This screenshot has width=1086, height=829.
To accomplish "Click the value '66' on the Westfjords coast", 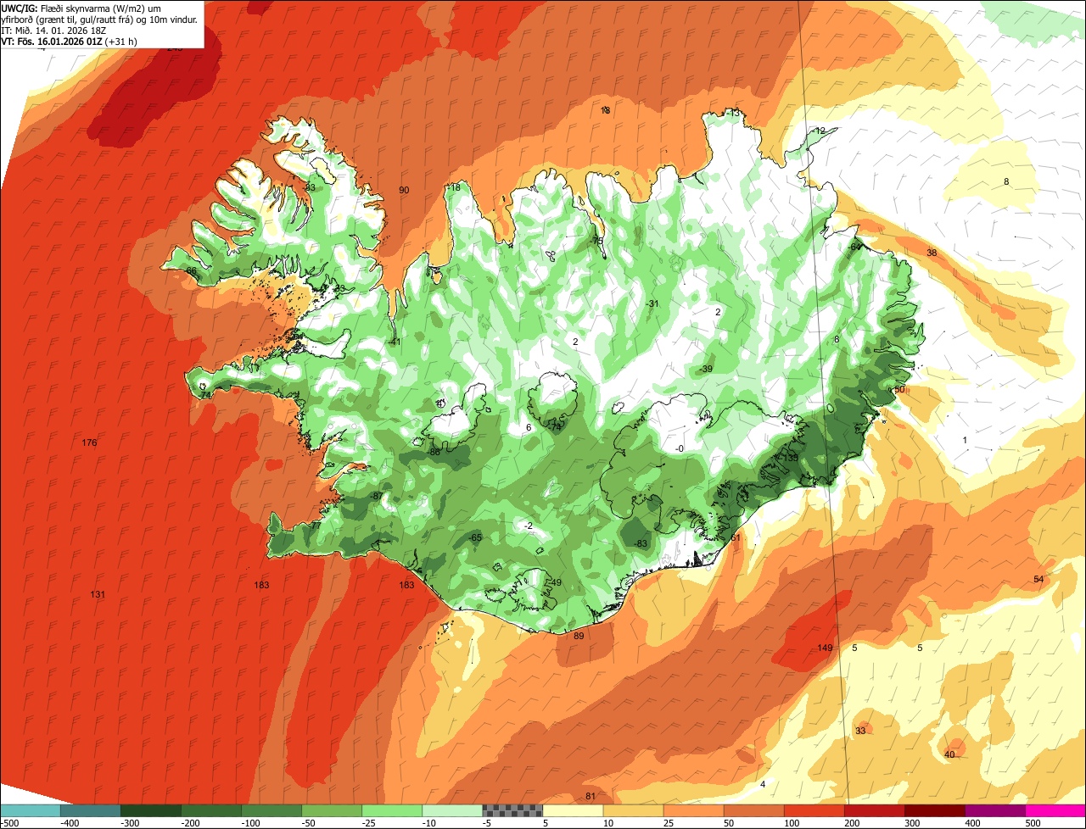I will click(x=192, y=271).
